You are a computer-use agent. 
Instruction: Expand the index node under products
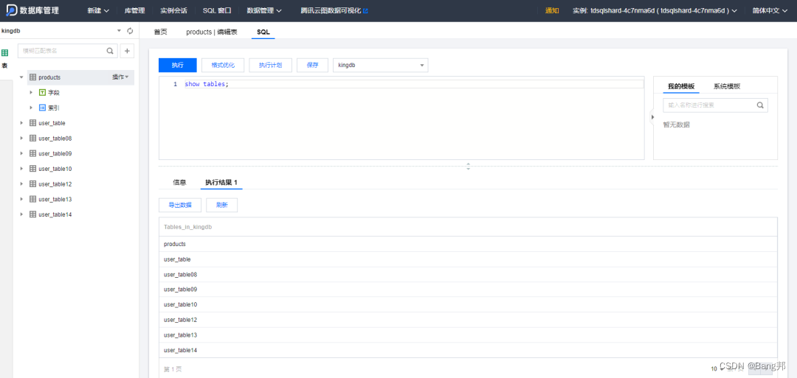[x=31, y=108]
